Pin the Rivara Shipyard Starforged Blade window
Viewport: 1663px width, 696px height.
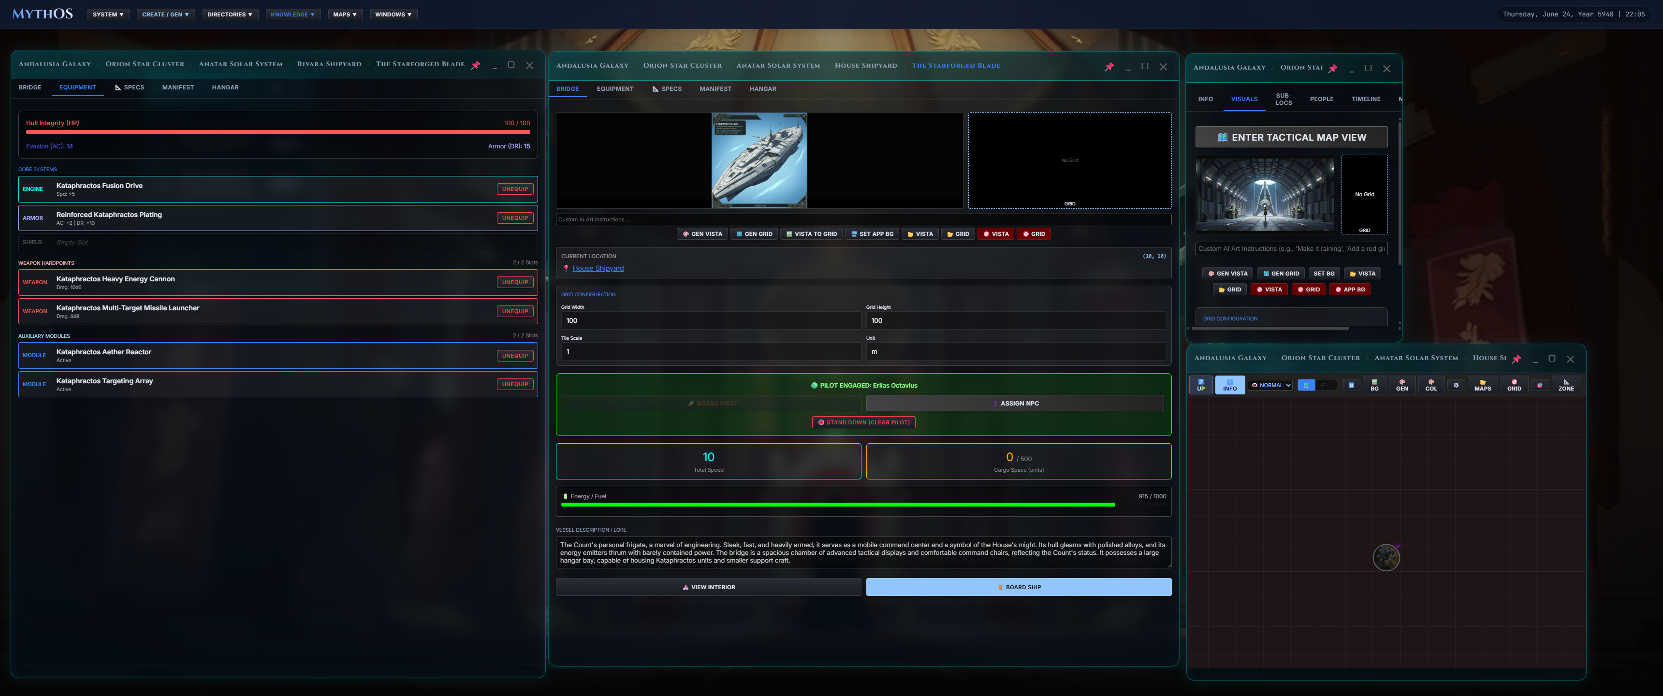pos(476,65)
